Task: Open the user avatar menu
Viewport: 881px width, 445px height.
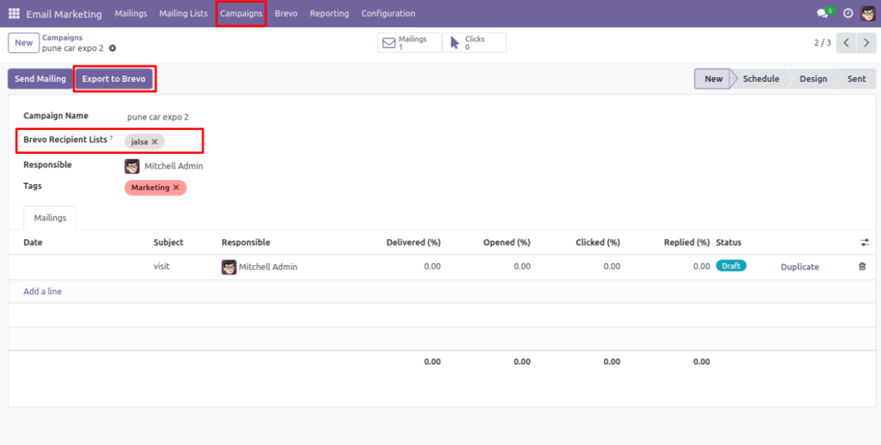Action: pos(868,13)
